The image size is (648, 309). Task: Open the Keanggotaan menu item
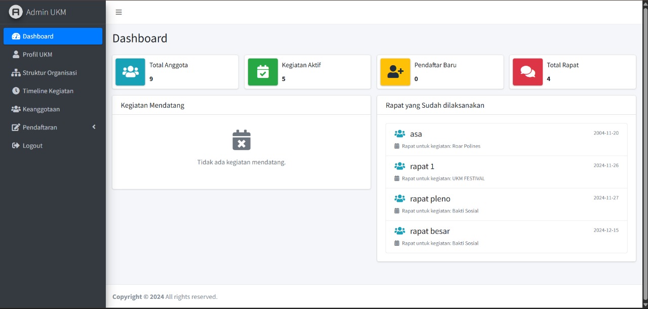[41, 109]
